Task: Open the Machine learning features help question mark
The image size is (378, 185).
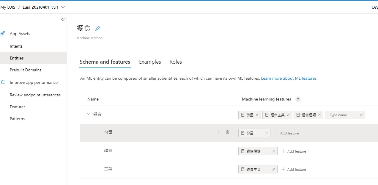Action: (x=298, y=99)
